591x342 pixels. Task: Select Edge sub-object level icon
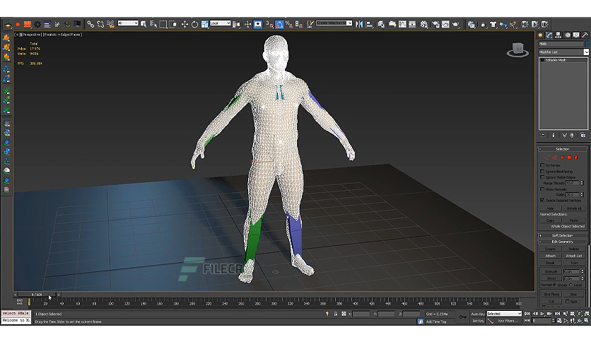coord(554,158)
